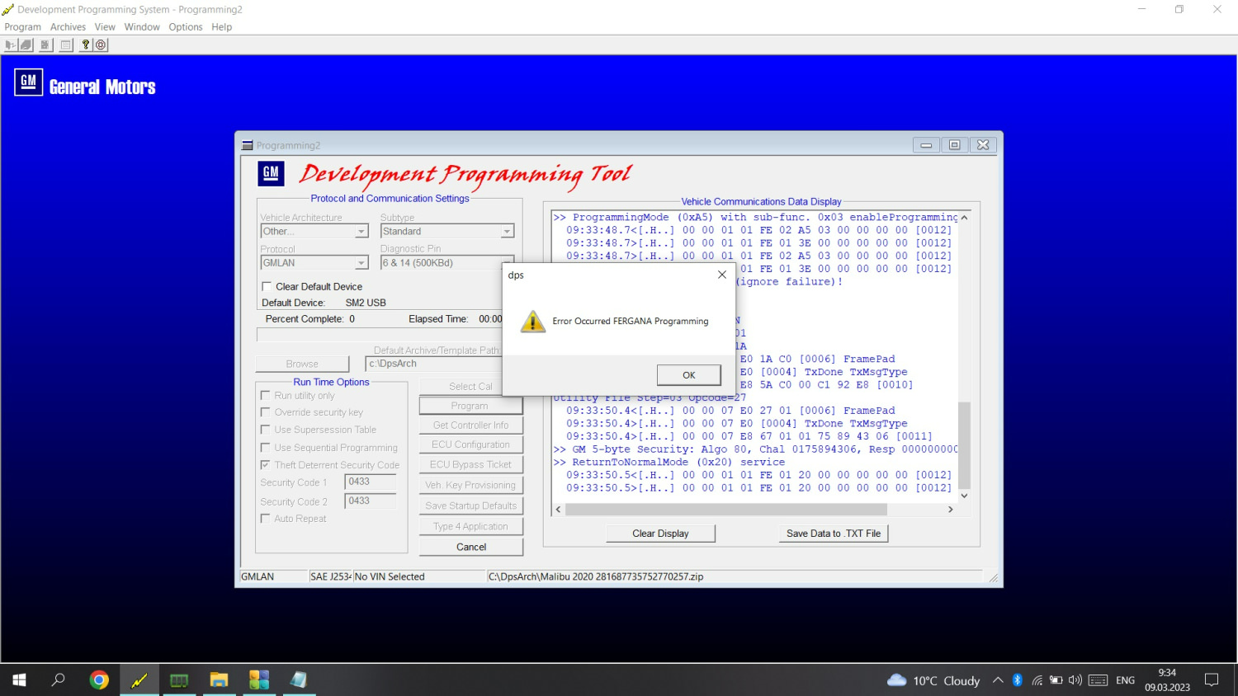Click the grid window toolbar icon
The width and height of the screenshot is (1238, 696).
click(x=66, y=45)
